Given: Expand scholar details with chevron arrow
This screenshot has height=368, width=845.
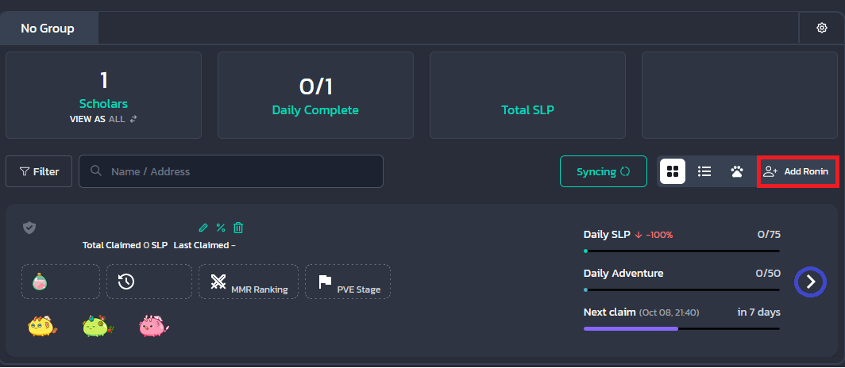Looking at the screenshot, I should coord(811,282).
